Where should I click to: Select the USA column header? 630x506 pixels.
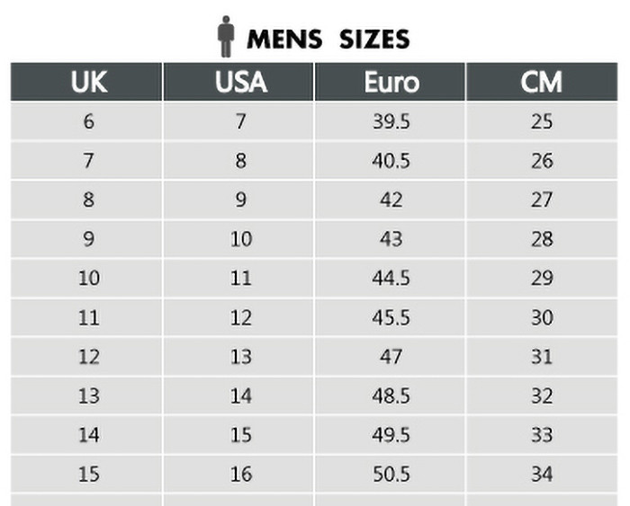tap(238, 82)
